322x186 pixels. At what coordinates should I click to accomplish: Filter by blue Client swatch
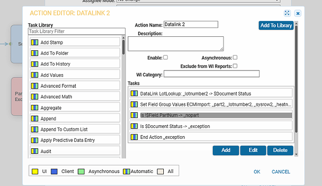(x=54, y=172)
